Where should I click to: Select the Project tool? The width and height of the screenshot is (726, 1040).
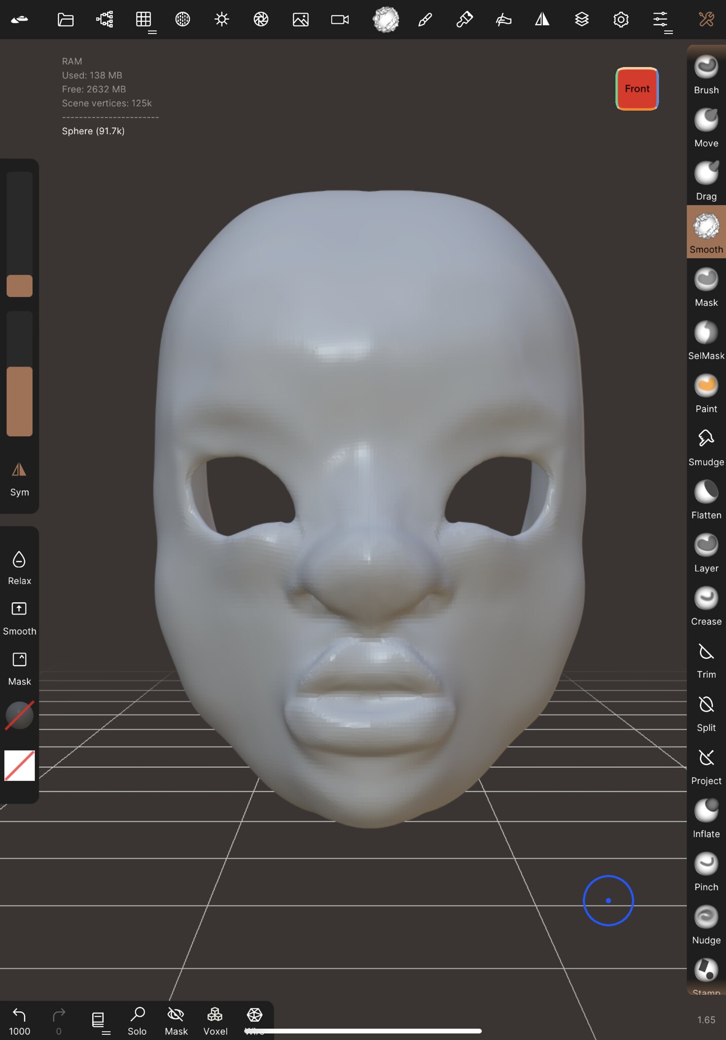point(706,765)
